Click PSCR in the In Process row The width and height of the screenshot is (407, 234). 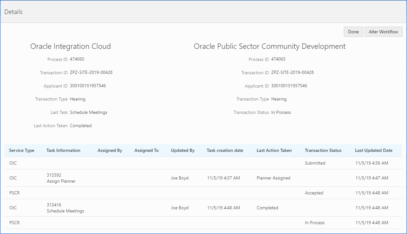pyautogui.click(x=14, y=223)
